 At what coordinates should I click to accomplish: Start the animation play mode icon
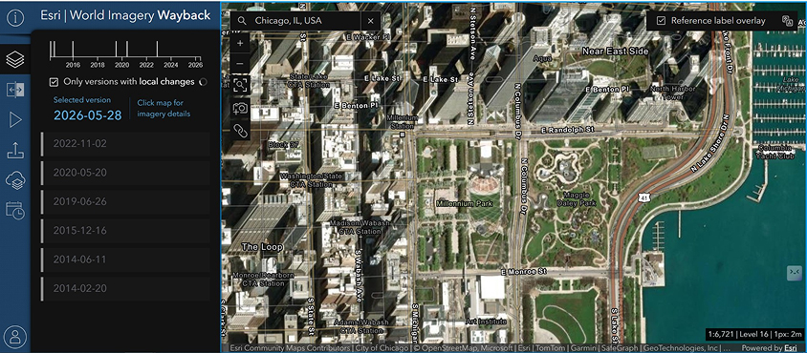(15, 120)
